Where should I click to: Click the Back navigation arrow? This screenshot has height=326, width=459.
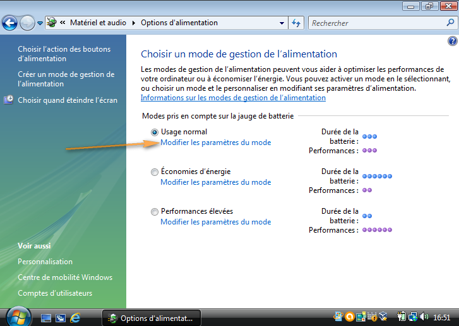[9, 23]
